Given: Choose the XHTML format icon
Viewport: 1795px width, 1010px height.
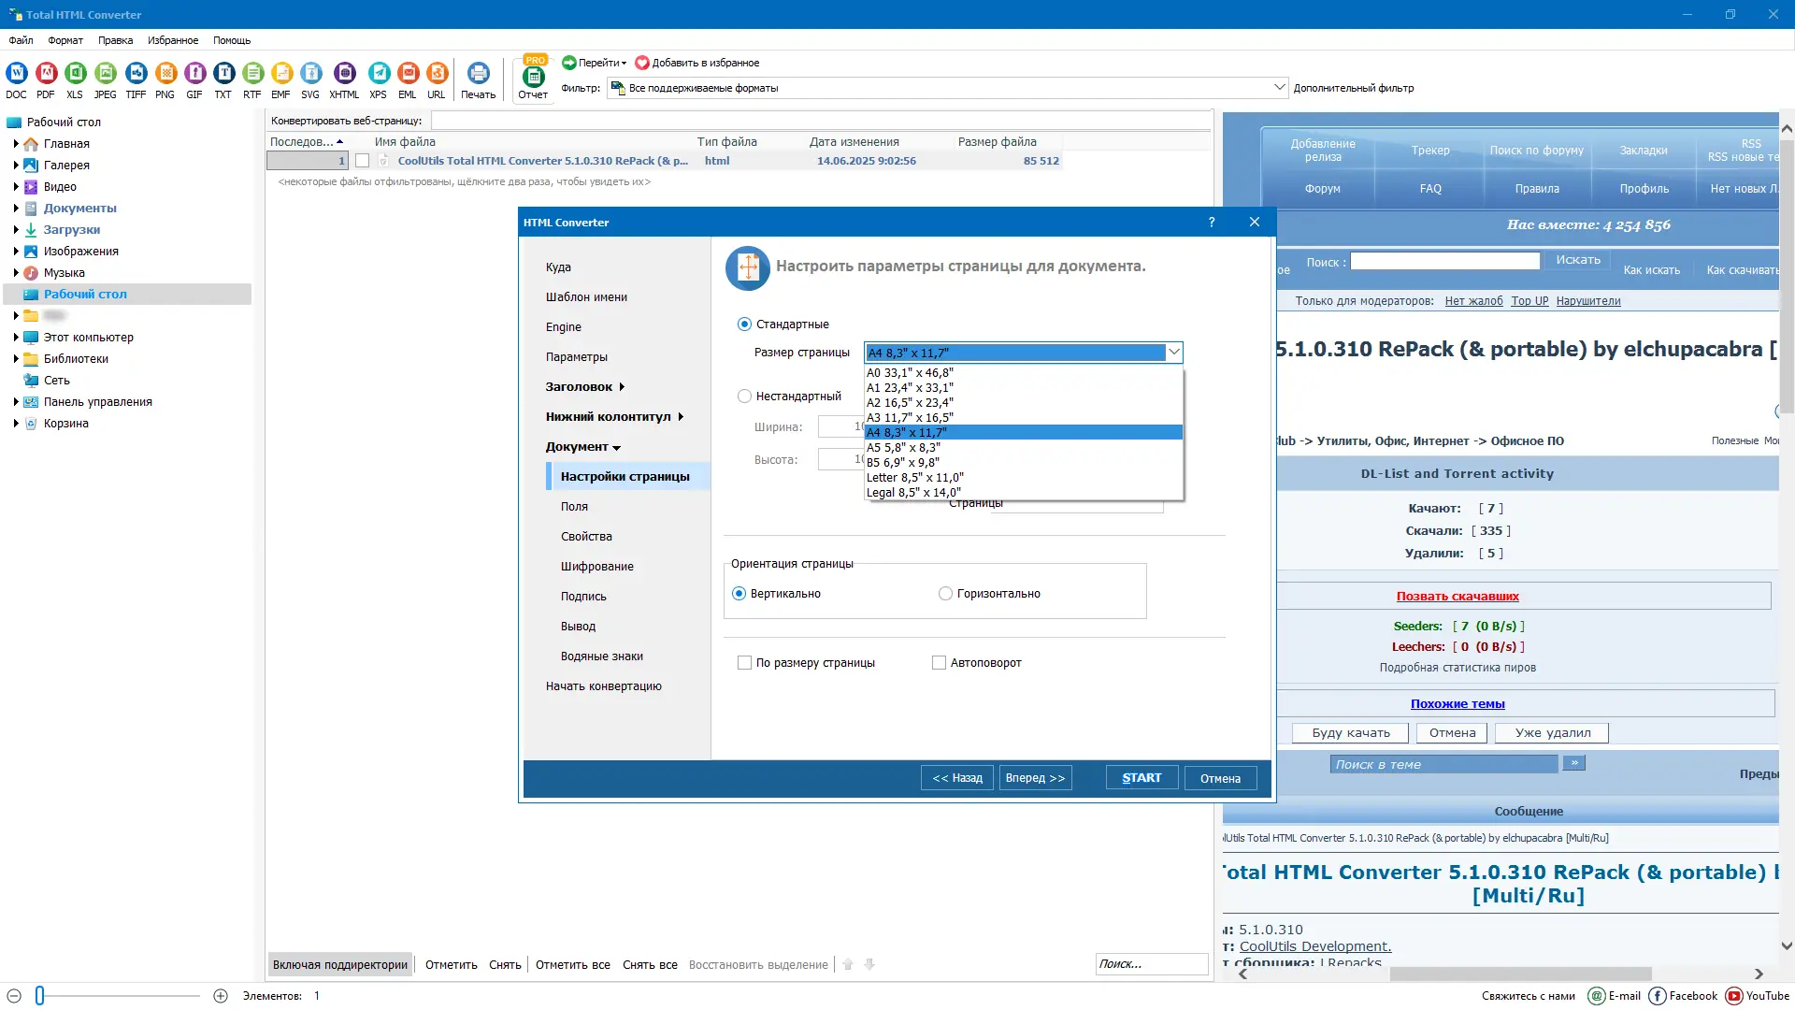Looking at the screenshot, I should pos(344,74).
